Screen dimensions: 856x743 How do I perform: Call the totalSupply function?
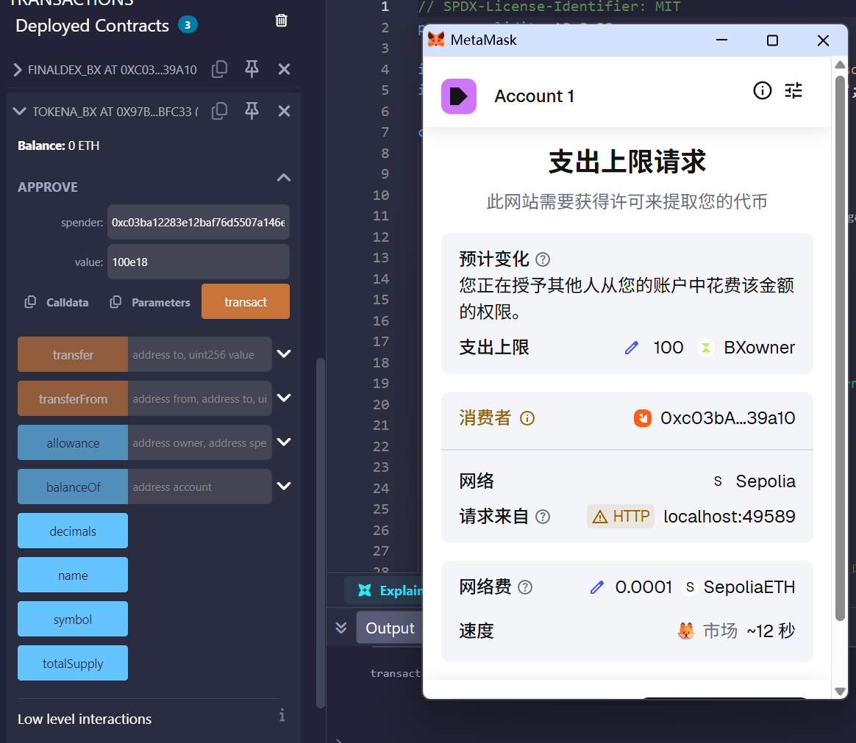pos(73,664)
